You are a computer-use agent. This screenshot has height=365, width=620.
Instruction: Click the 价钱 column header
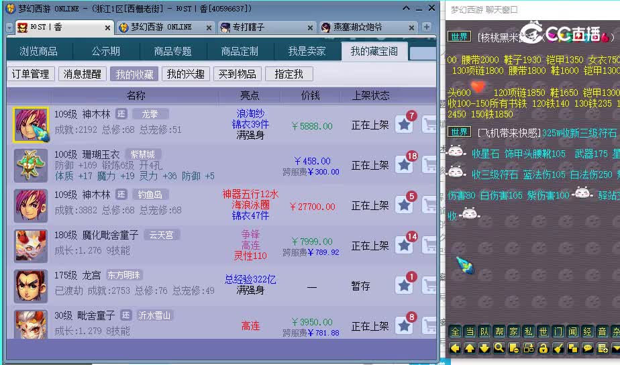click(x=310, y=95)
